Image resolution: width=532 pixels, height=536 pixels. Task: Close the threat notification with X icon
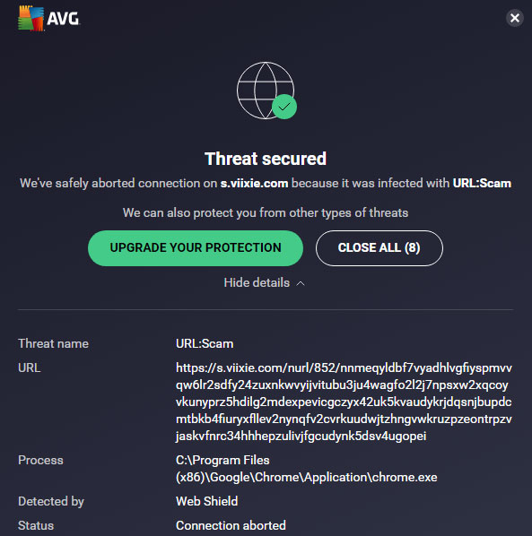(515, 18)
